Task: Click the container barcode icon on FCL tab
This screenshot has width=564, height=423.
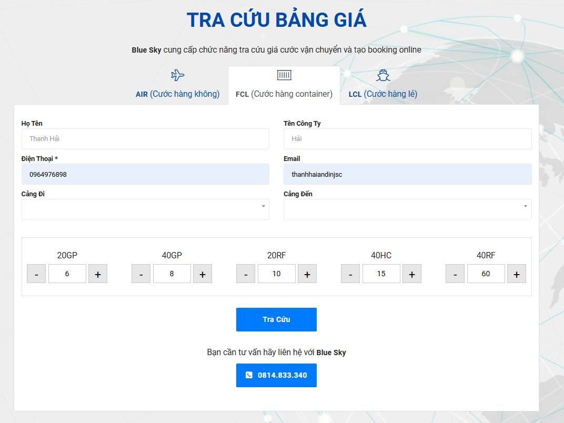Action: point(284,75)
